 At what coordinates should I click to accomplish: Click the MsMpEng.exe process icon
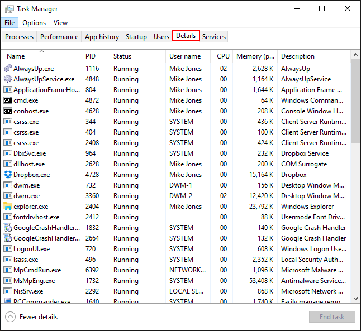pyautogui.click(x=8, y=281)
